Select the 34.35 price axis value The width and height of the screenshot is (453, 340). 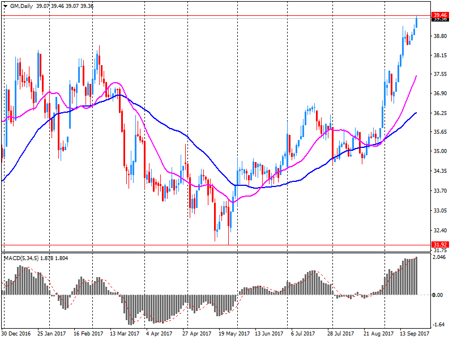441,171
